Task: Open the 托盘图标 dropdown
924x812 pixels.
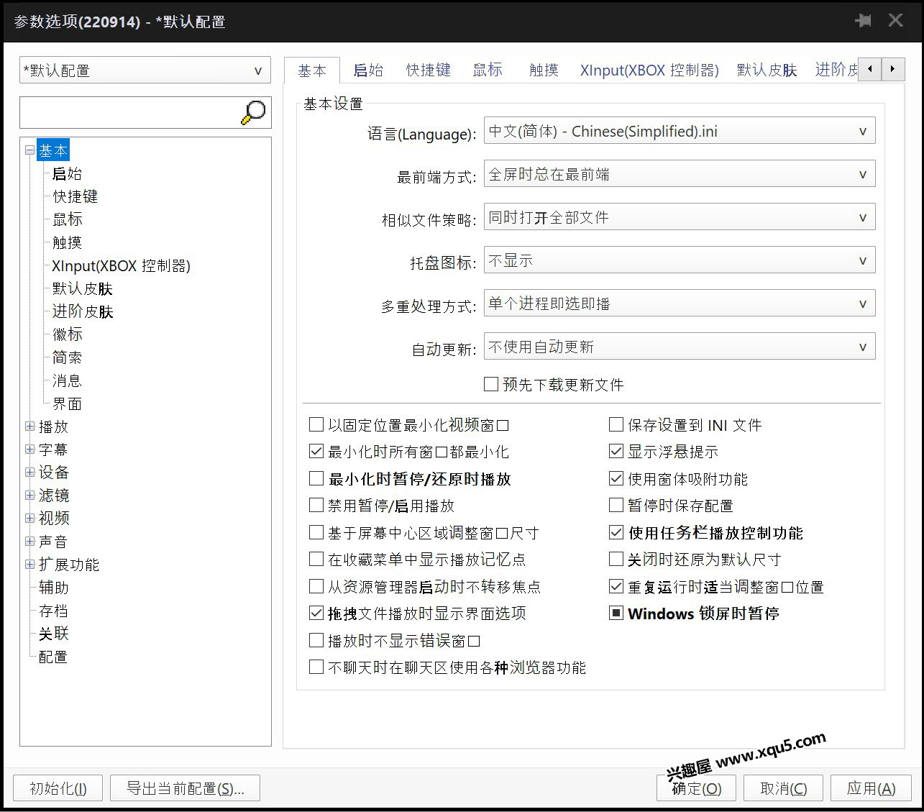Action: 679,261
